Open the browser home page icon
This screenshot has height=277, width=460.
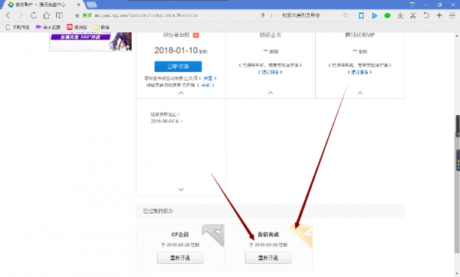click(46, 15)
